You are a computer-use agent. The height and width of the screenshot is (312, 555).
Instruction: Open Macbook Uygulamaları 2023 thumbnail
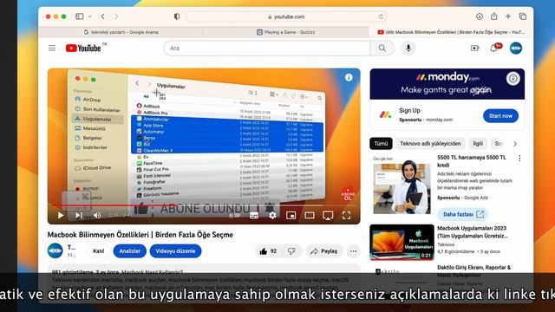(x=402, y=243)
